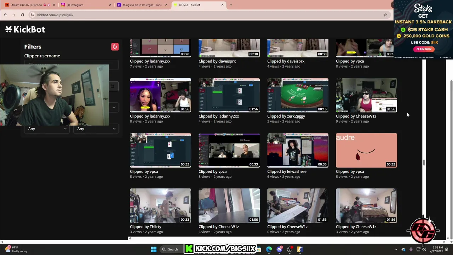Image resolution: width=453 pixels, height=255 pixels.
Task: Open the volume control in the system tray
Action: coord(424,249)
